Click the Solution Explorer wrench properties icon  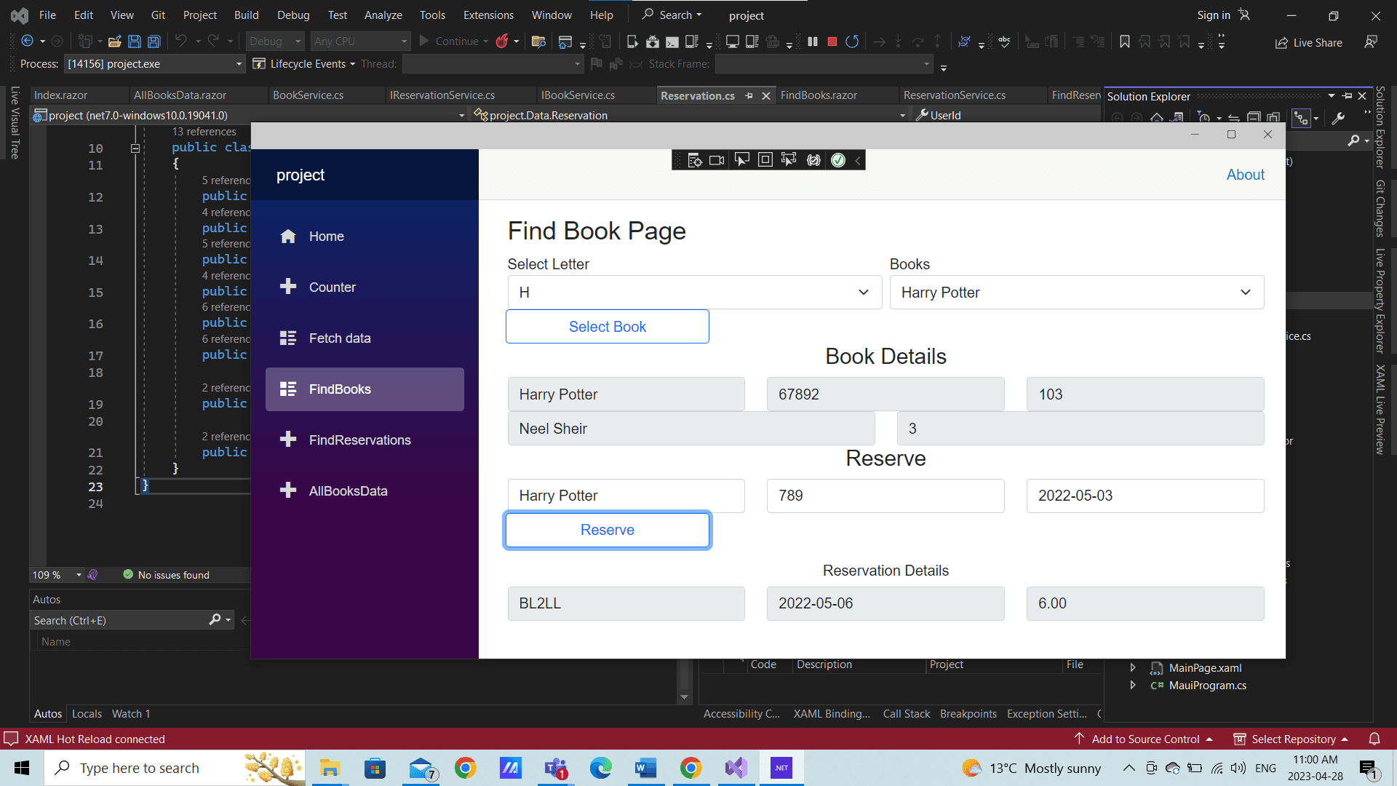1338,118
